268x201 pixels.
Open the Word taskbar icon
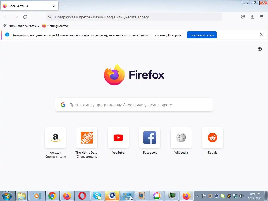click(142, 196)
